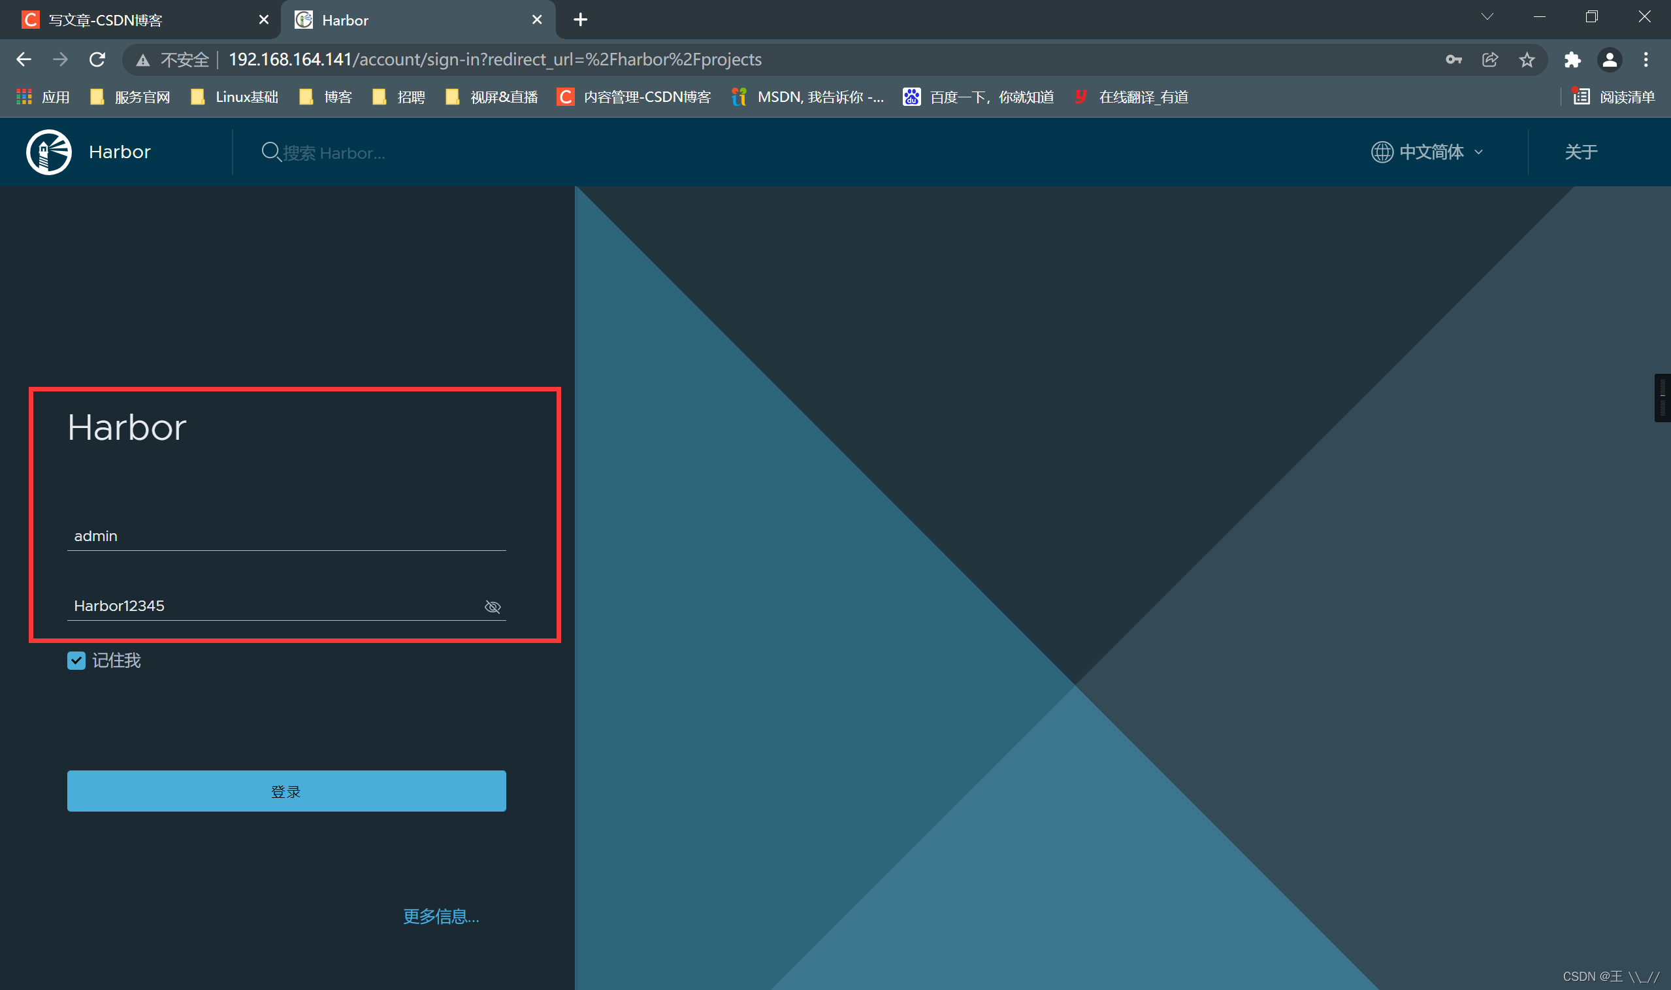Go back with browser back arrow
This screenshot has width=1671, height=990.
24,59
